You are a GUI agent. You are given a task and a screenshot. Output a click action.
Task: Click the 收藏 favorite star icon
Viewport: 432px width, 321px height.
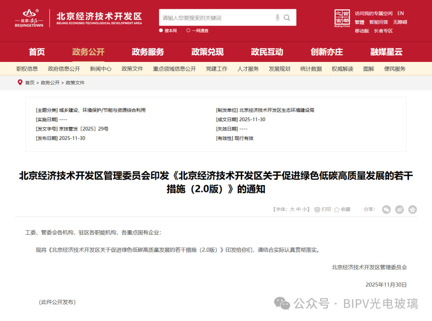(x=336, y=209)
